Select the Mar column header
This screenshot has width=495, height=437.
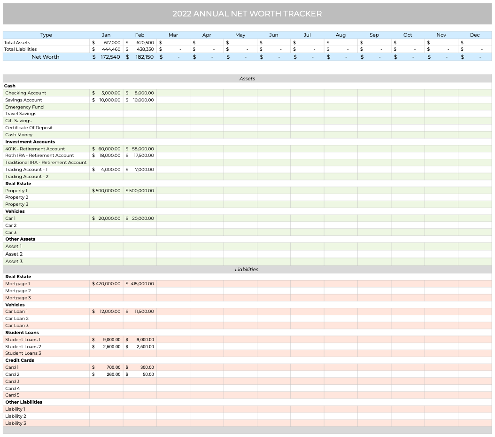(173, 35)
